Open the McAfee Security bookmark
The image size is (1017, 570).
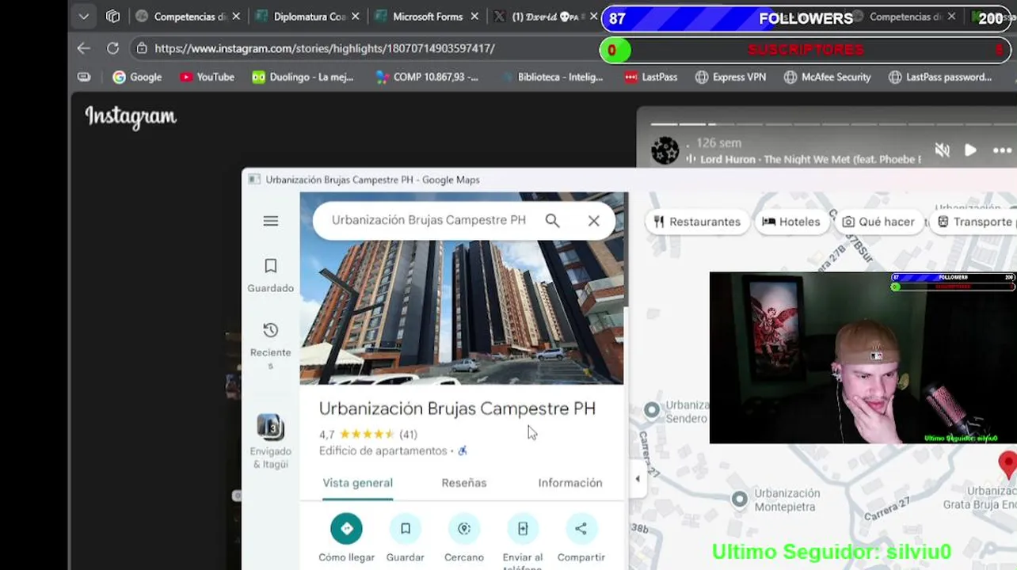tap(827, 77)
